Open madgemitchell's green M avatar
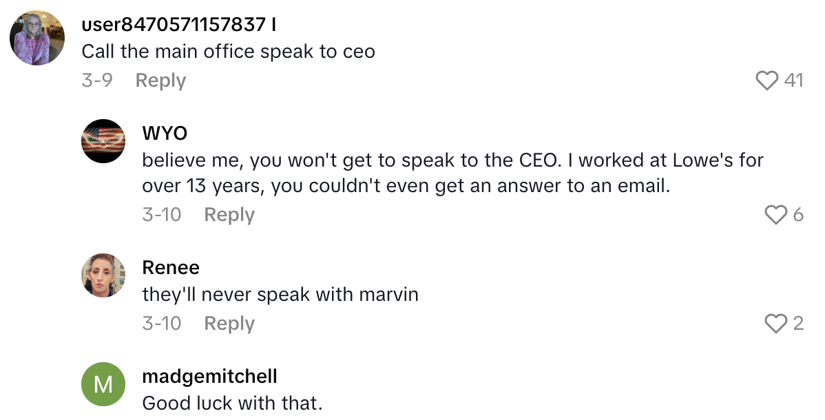 click(x=103, y=384)
